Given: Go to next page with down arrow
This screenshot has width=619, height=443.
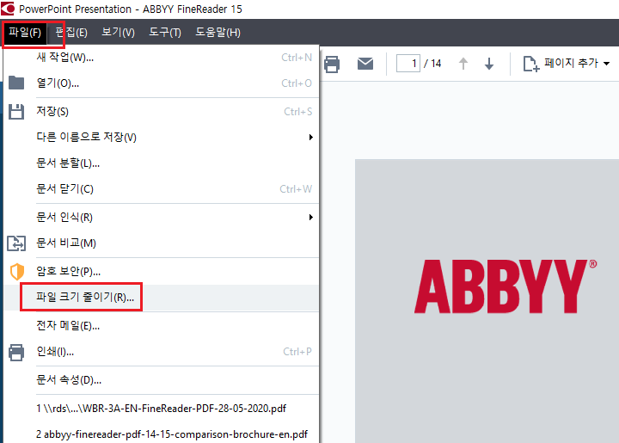Looking at the screenshot, I should pos(489,64).
